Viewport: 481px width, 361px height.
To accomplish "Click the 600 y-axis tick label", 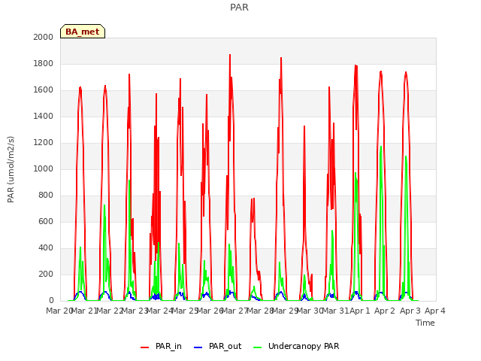I will (46, 221).
